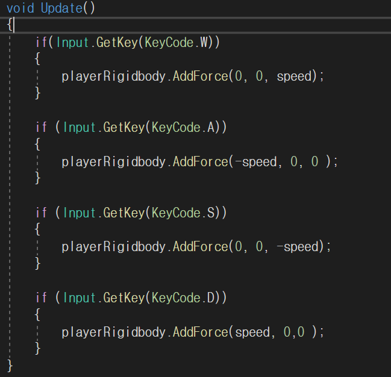Image resolution: width=391 pixels, height=377 pixels.
Task: Click GetKey in the KeyCode.S line
Action: 124,213
